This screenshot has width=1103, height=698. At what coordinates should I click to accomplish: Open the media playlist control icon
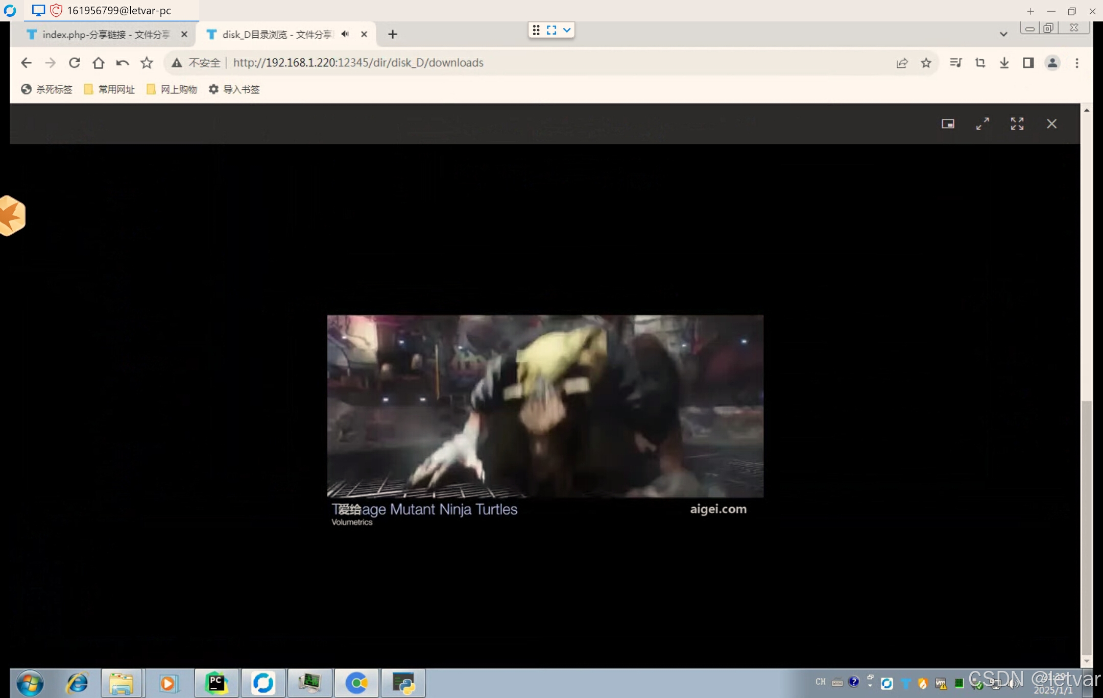pos(955,63)
